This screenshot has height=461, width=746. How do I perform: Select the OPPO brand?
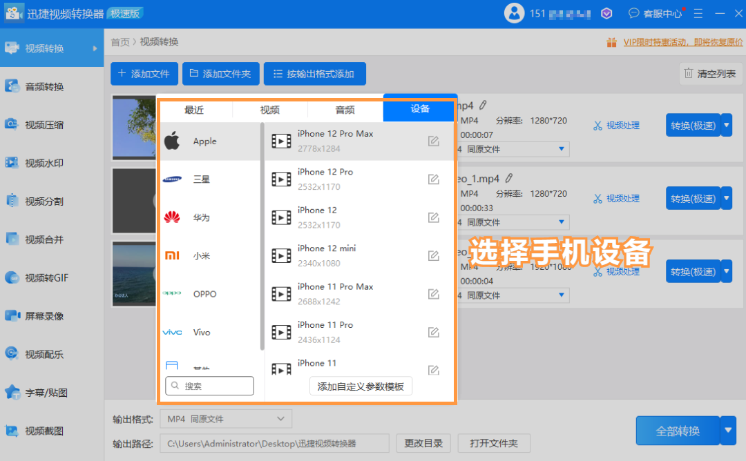click(x=210, y=294)
